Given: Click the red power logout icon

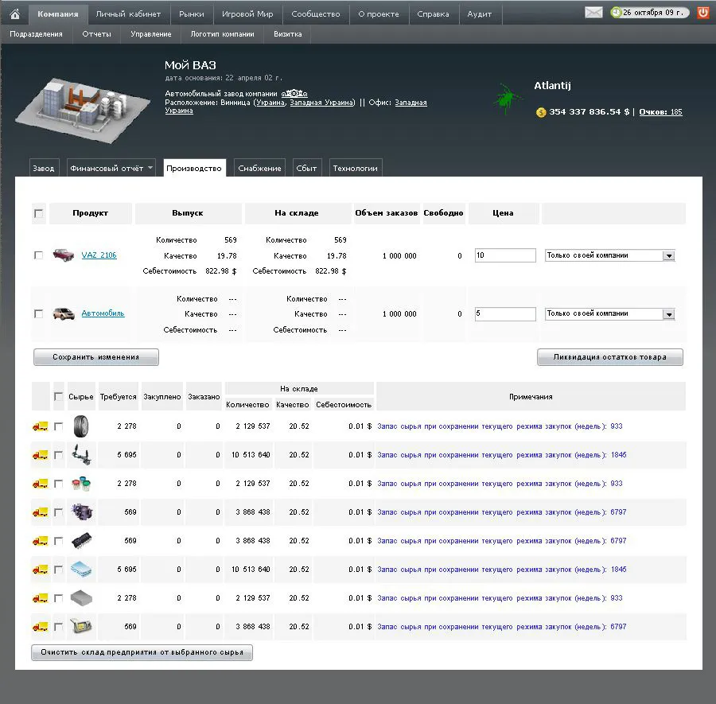Looking at the screenshot, I should coord(702,13).
